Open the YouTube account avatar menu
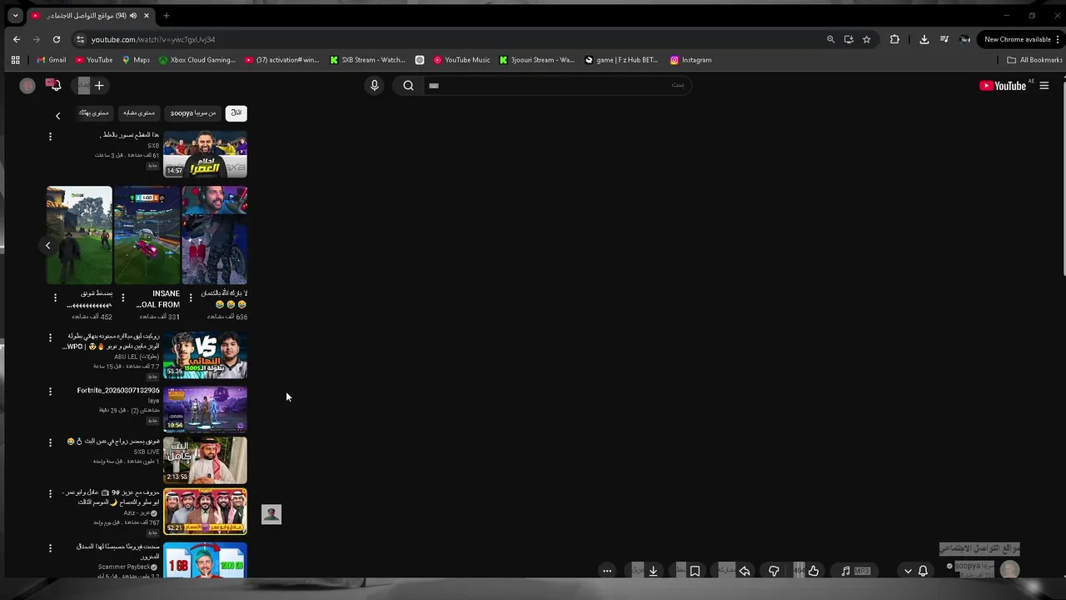Image resolution: width=1066 pixels, height=600 pixels. coord(27,85)
